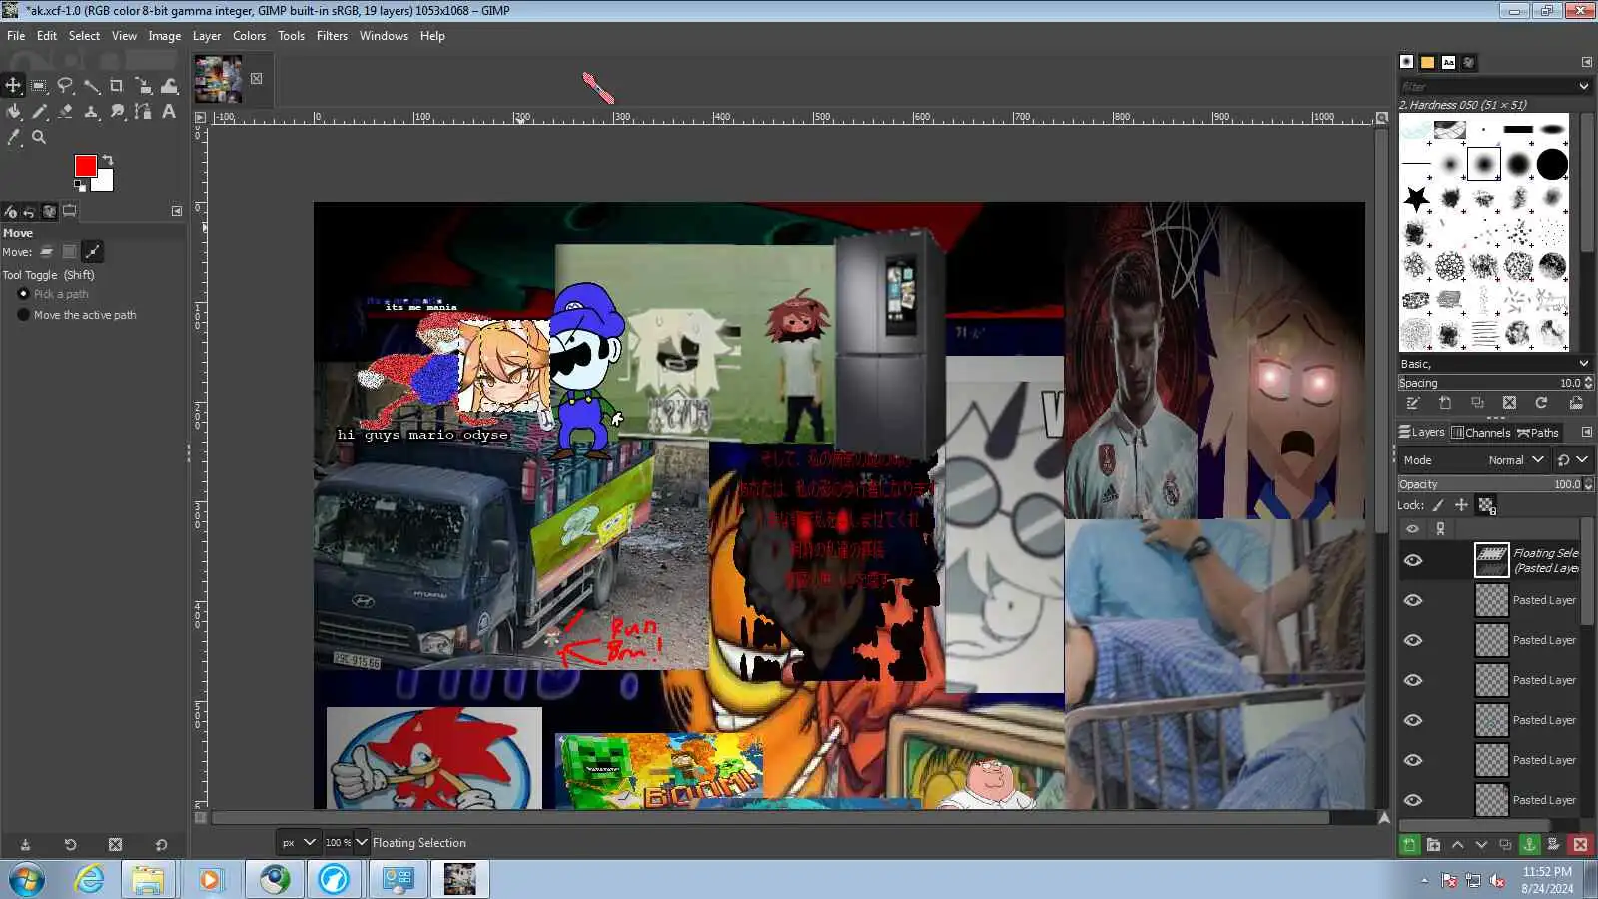1598x899 pixels.
Task: Select the Fuzzy Select wand tool
Action: (91, 86)
